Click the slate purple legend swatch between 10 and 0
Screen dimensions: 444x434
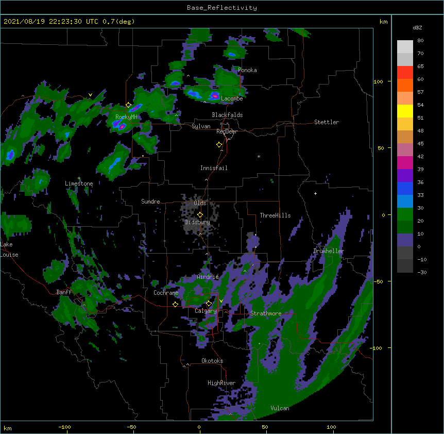point(405,240)
